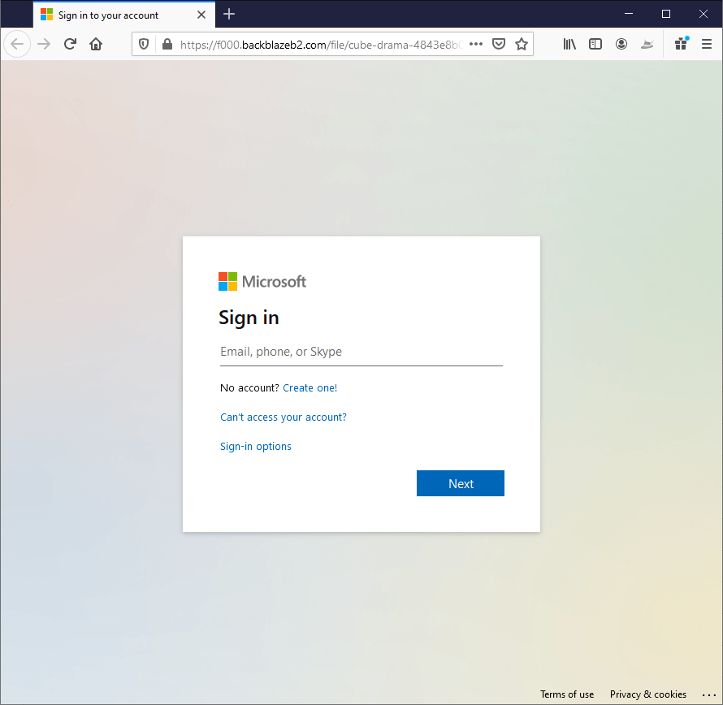
Task: Open 'Privacy & cookies' footer link
Action: coord(647,694)
